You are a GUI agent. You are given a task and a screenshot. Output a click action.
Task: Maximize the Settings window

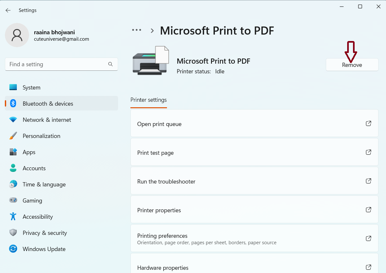coord(360,6)
